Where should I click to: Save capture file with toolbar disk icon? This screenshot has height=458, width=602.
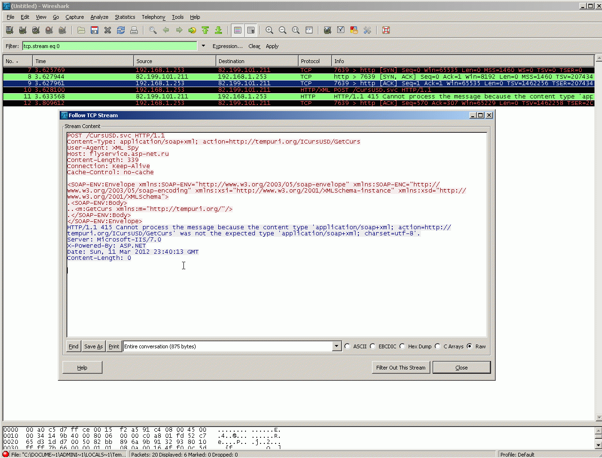click(x=95, y=30)
